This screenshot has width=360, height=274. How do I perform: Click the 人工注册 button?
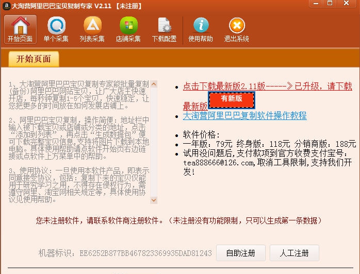click(x=294, y=253)
